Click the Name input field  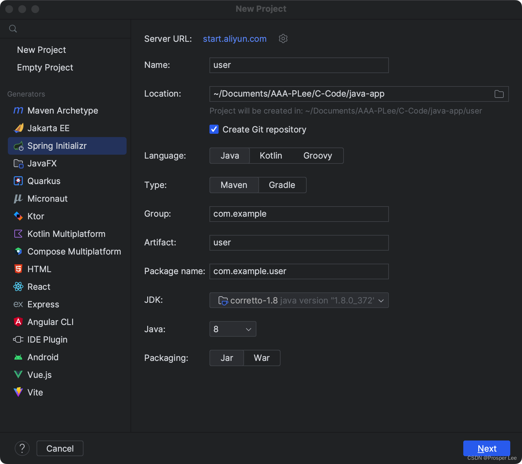[299, 65]
